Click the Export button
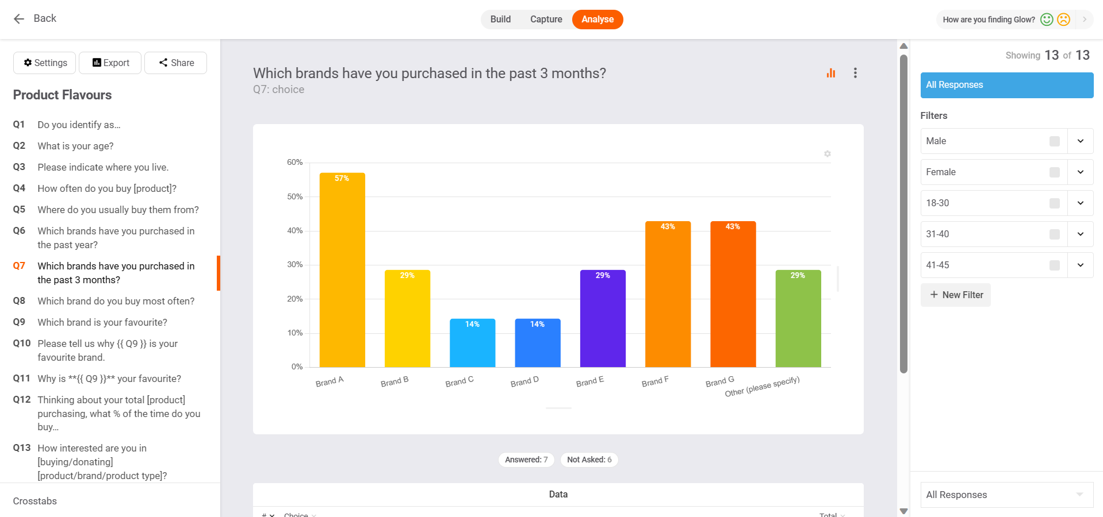 tap(110, 63)
